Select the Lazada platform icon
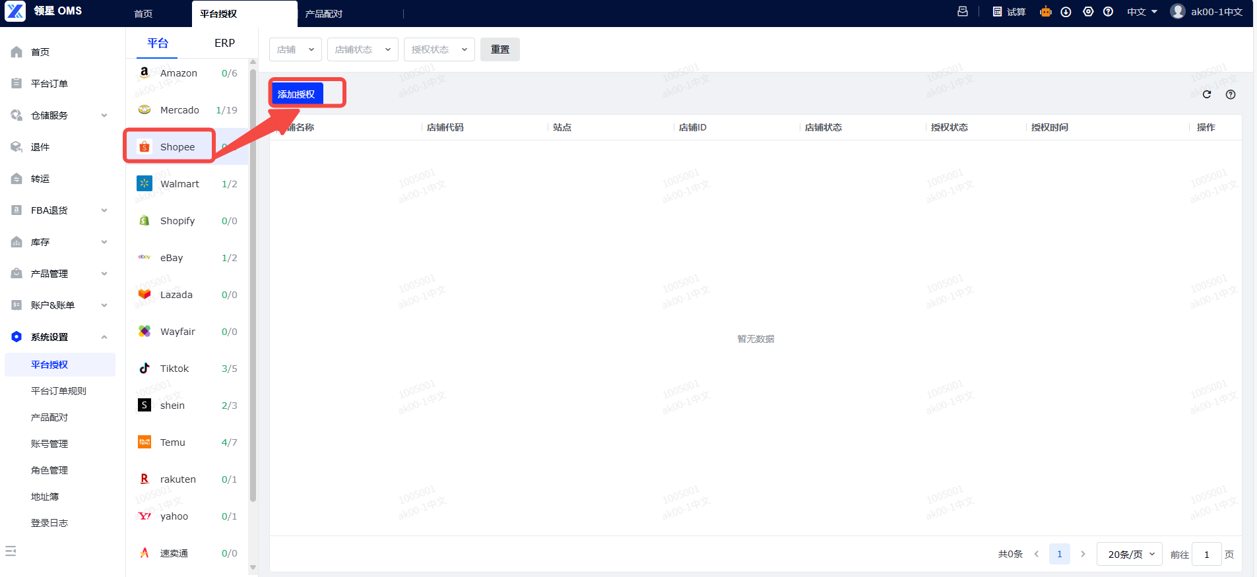1257x577 pixels. (x=145, y=294)
